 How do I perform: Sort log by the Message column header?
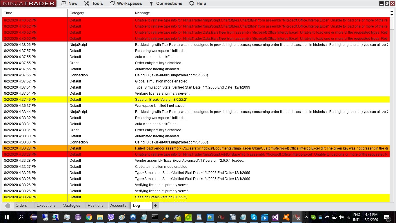coord(261,13)
